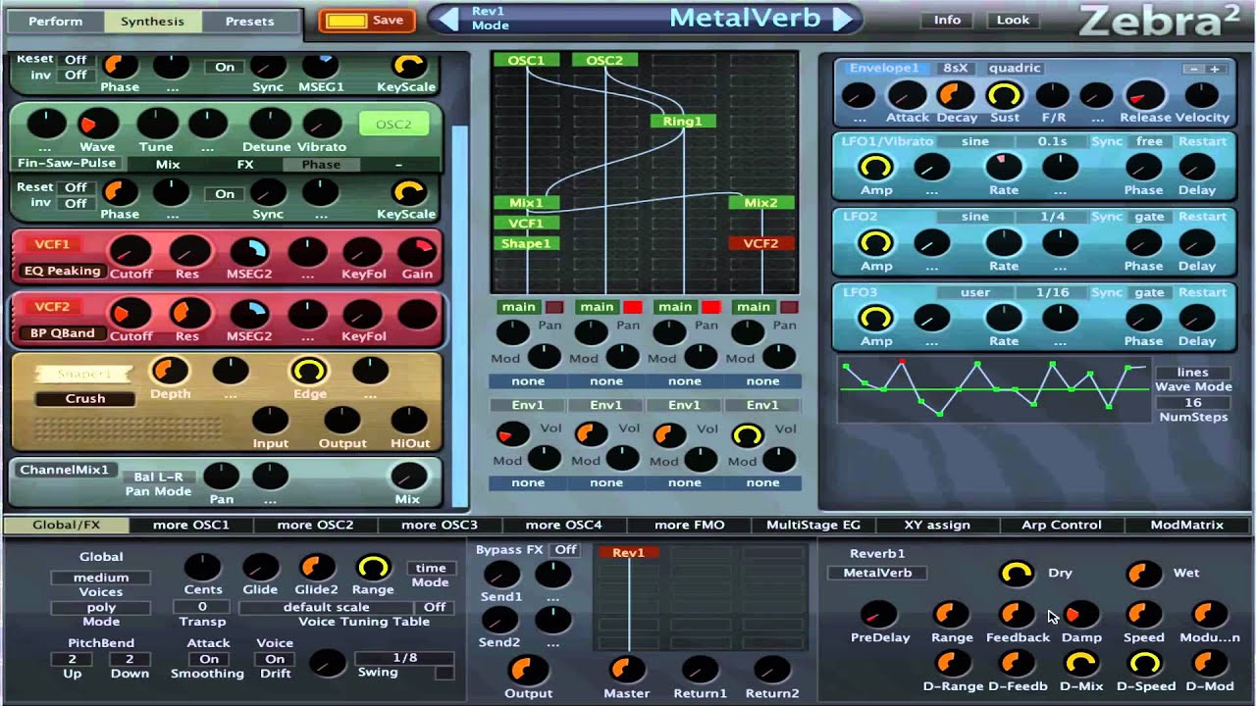Click the LFO3 user step waveform editor

(x=993, y=389)
